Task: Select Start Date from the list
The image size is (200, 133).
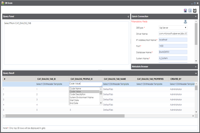Action: (x=76, y=99)
